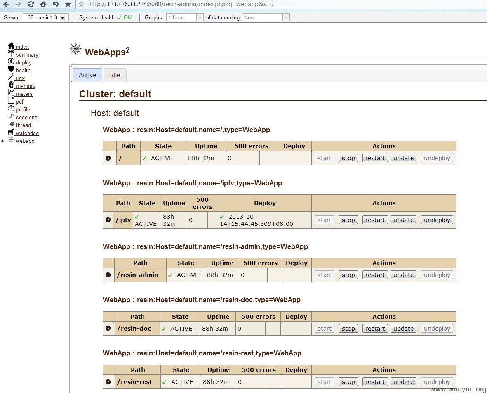This screenshot has height=393, width=487.
Task: Go back using browser back arrow
Action: (6, 5)
